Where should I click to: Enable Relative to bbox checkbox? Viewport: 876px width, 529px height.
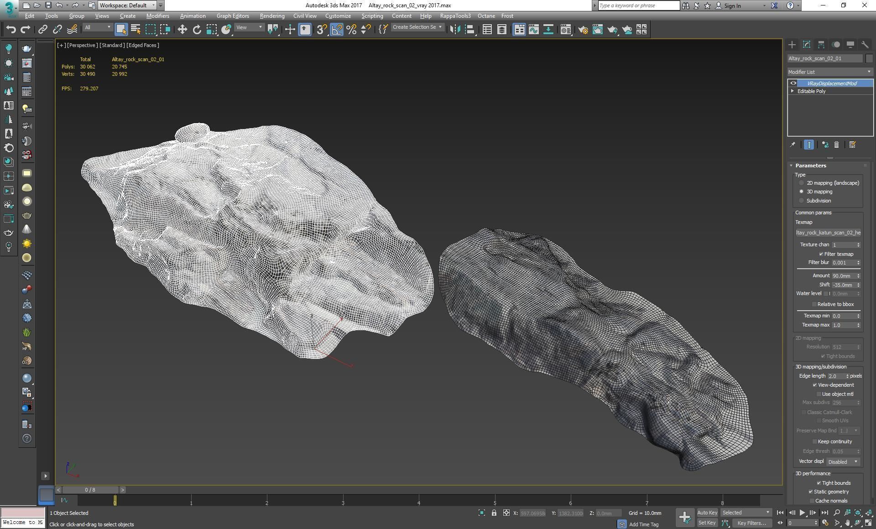pos(814,304)
